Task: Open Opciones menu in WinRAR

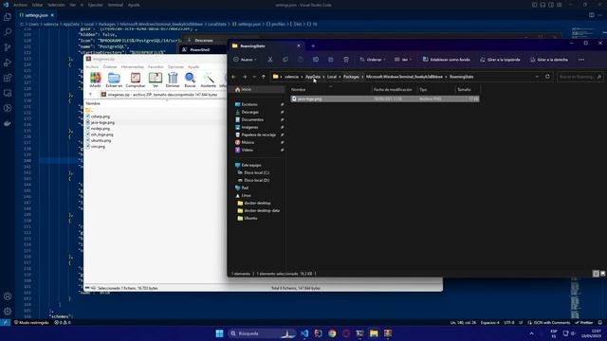Action: pos(175,67)
